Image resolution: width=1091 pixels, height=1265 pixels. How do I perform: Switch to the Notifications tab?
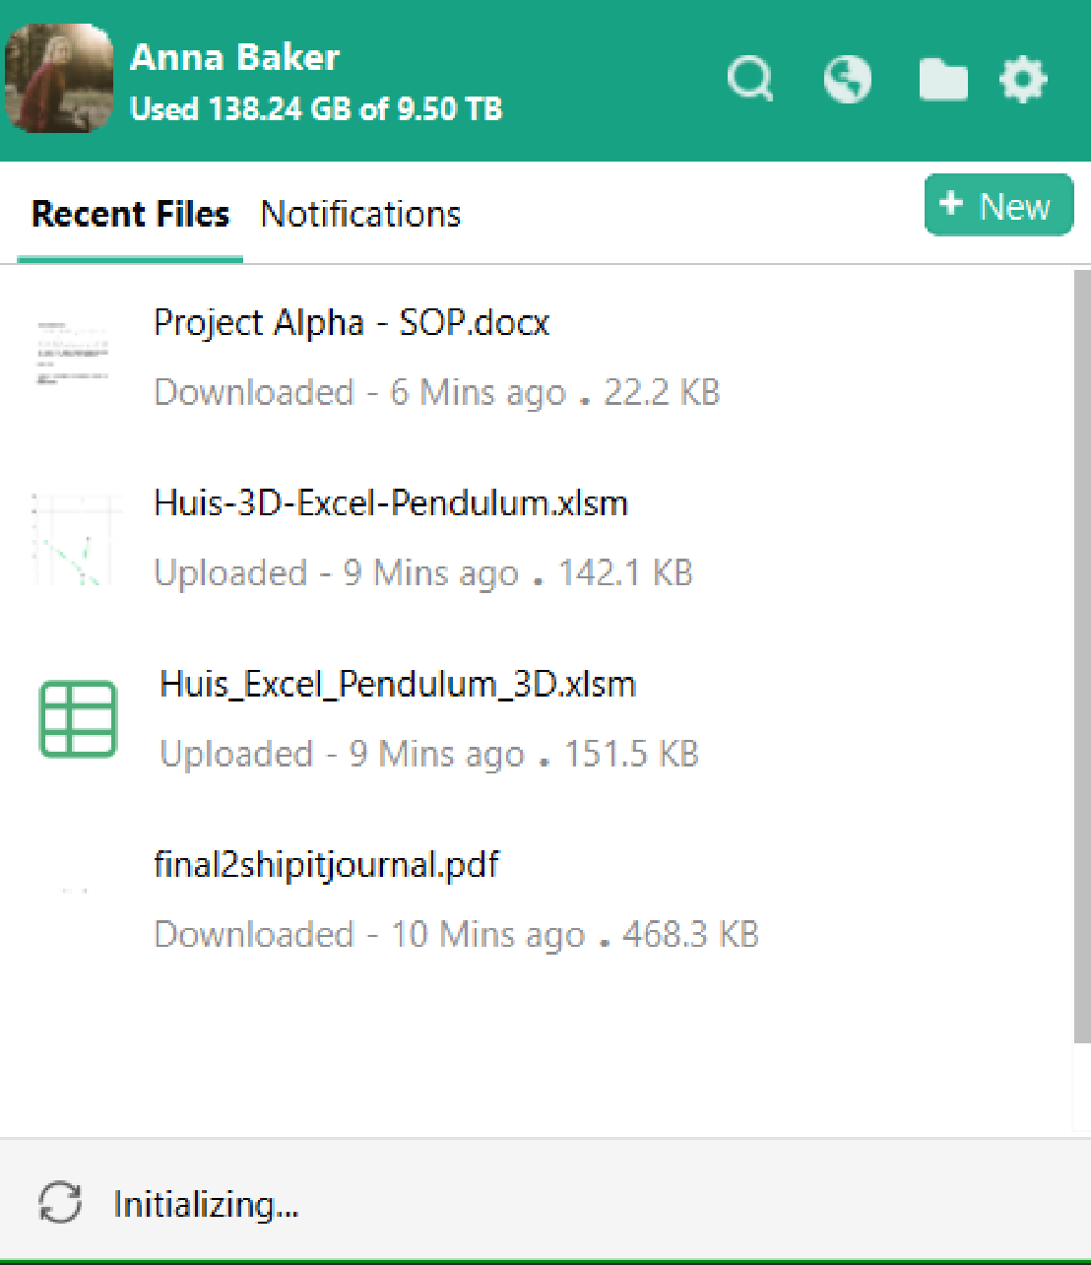[x=360, y=214]
